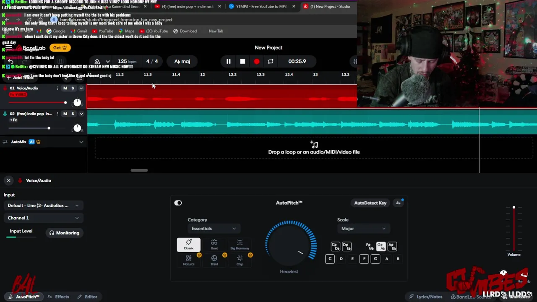Click AutoDetect Key button
The width and height of the screenshot is (537, 302).
[370, 203]
